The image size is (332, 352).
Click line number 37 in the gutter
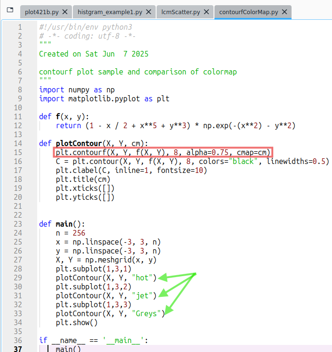coord(18,349)
